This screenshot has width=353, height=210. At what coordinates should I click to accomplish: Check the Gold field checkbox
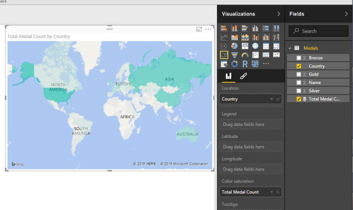[x=299, y=74]
